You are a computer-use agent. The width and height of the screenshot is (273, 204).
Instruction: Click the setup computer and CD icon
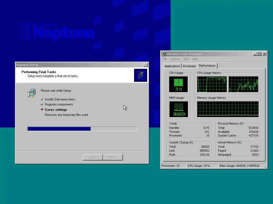(32, 93)
